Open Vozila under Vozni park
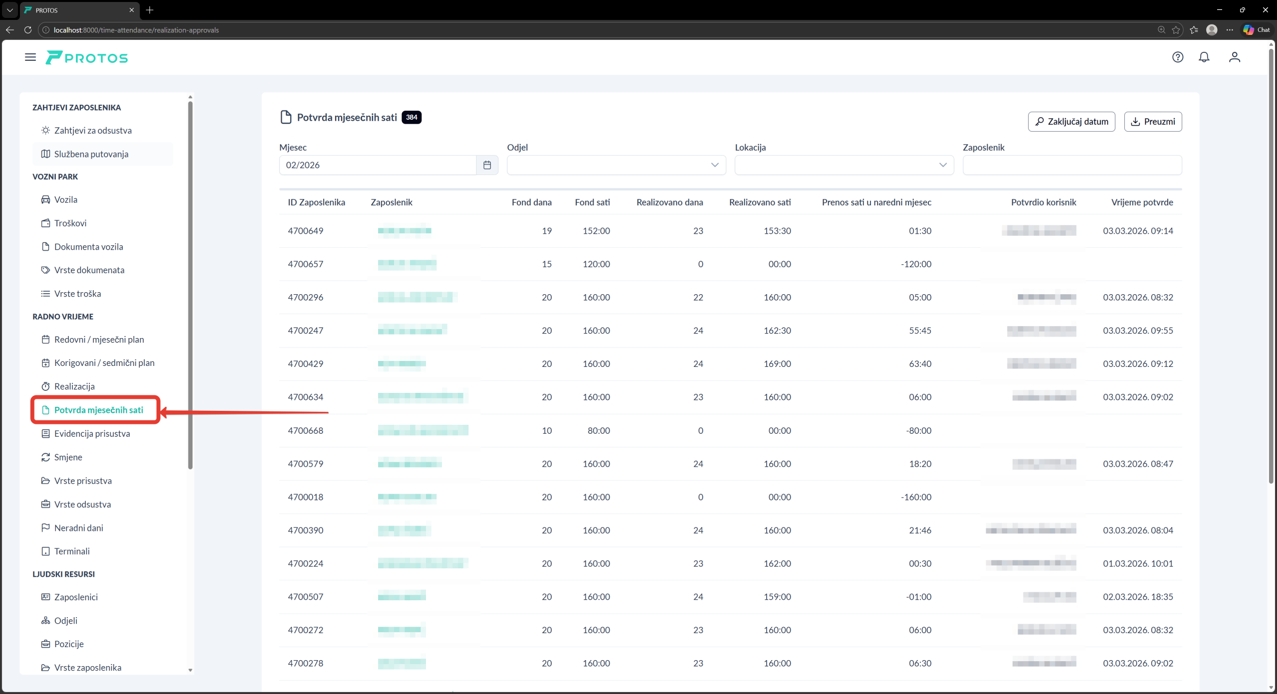Viewport: 1277px width, 694px height. (x=65, y=199)
